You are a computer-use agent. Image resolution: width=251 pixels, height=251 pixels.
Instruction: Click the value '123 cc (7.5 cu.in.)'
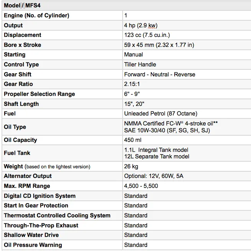tap(147, 35)
